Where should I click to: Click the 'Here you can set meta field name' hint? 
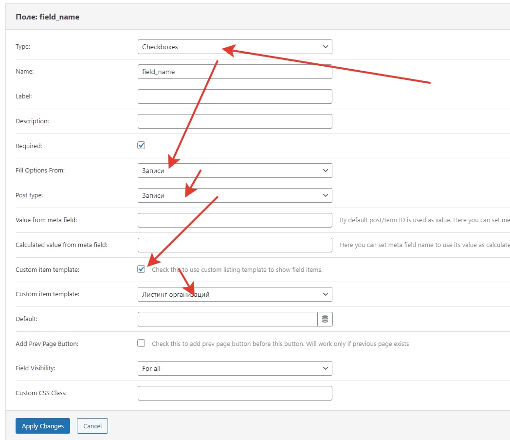click(x=425, y=245)
